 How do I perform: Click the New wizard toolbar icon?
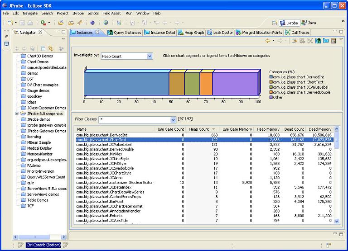coord(10,23)
